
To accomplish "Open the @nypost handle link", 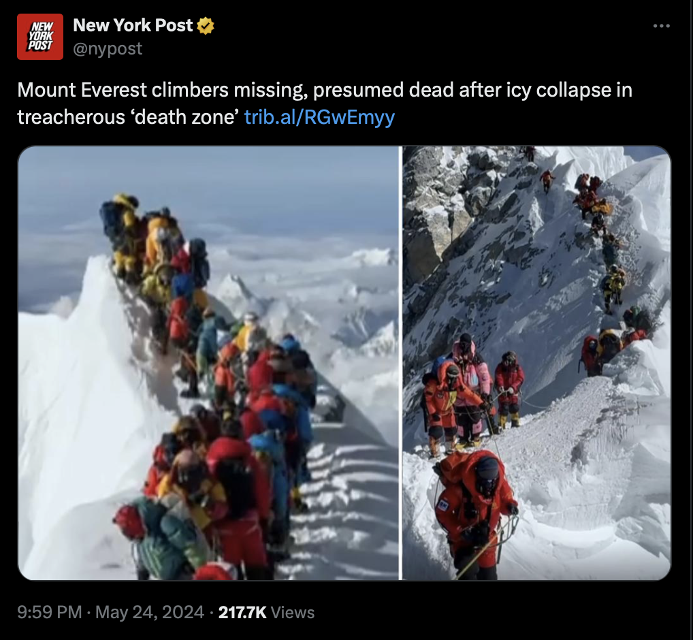I will [108, 48].
